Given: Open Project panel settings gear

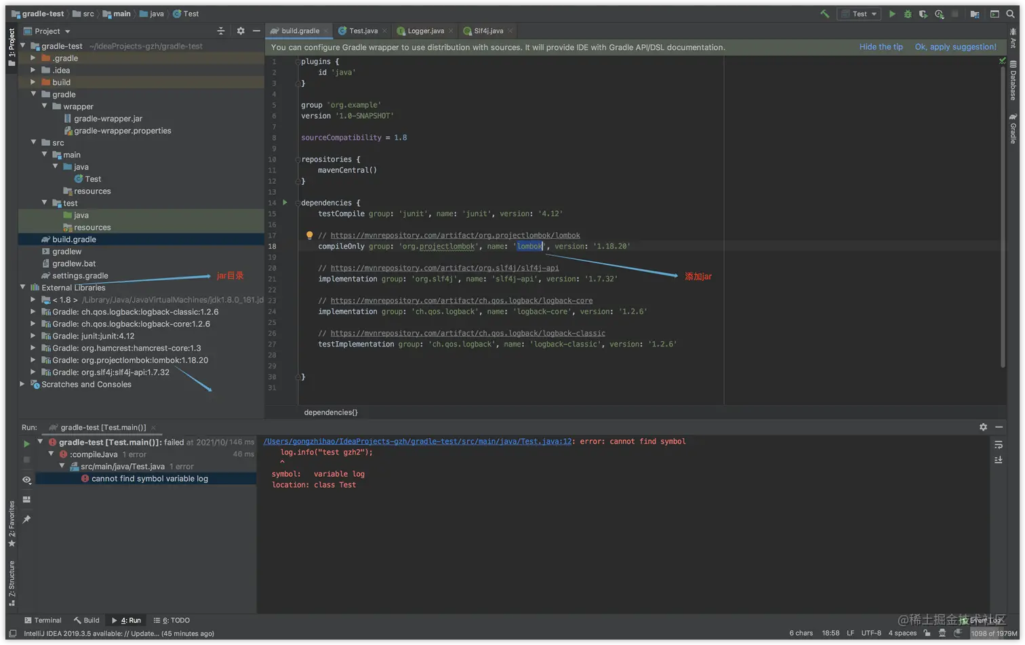Looking at the screenshot, I should (240, 31).
